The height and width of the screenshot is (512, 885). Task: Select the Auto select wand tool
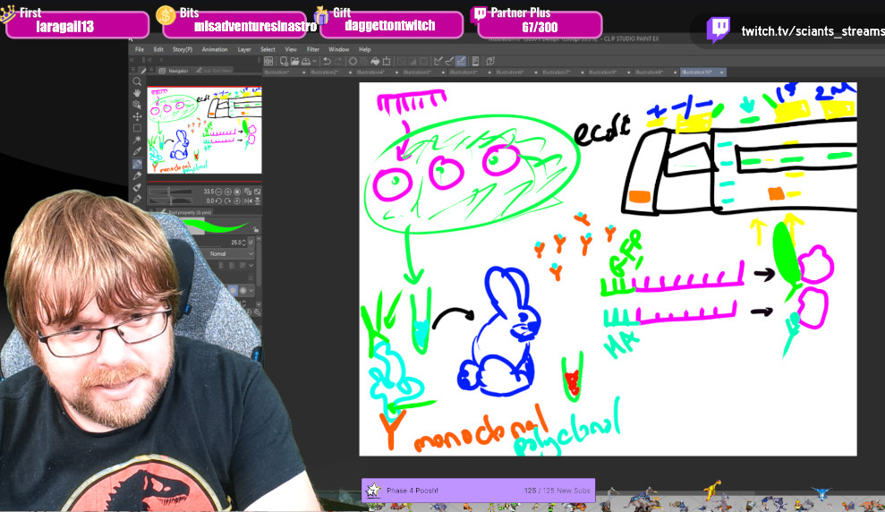pos(137,140)
